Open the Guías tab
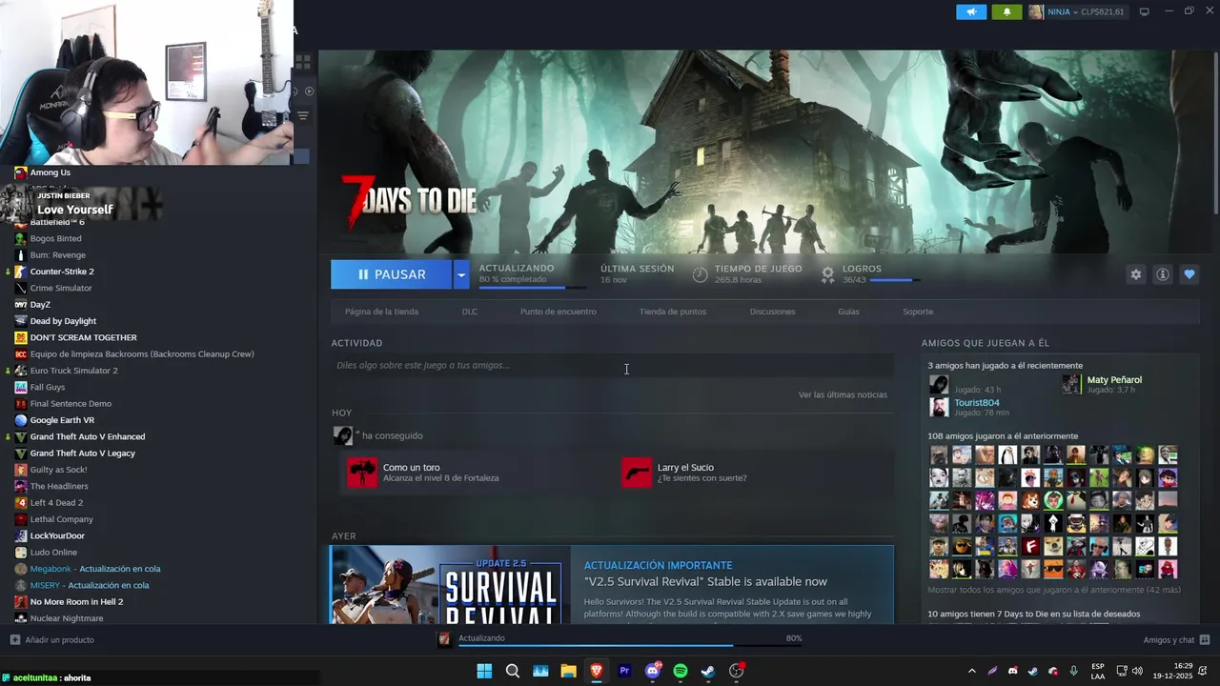This screenshot has width=1220, height=686. 848,312
